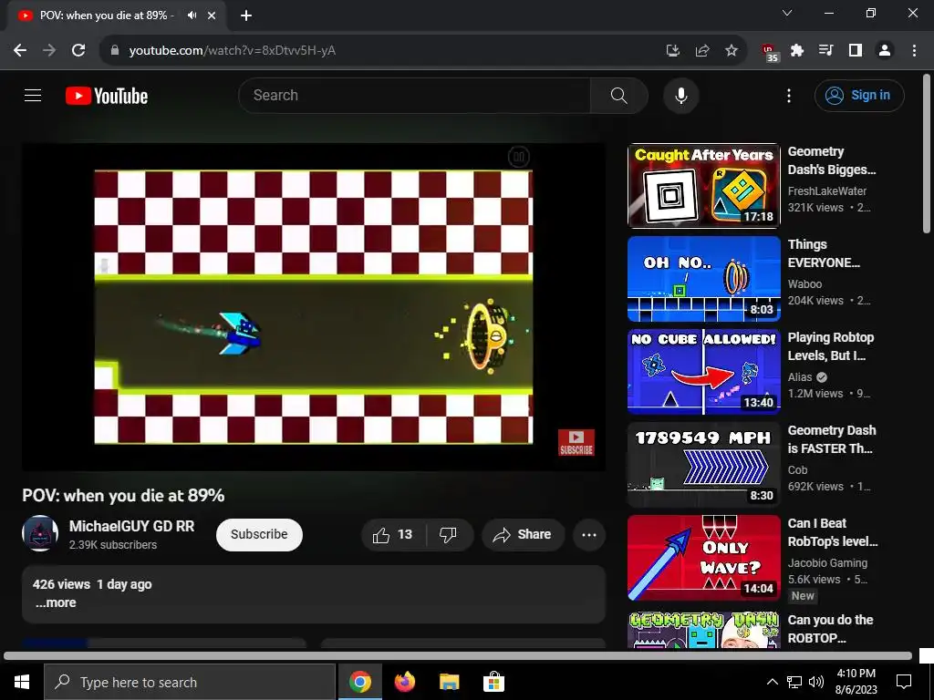Open the YouTube hamburger guide menu
Screen dimensions: 934x700
pyautogui.click(x=33, y=95)
